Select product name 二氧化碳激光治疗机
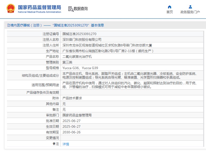The height and width of the screenshot is (152, 206). [x=77, y=57]
